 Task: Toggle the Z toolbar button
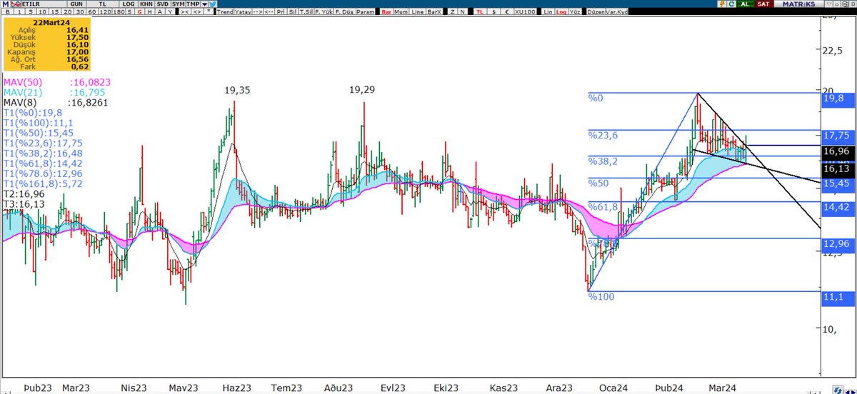(453, 12)
